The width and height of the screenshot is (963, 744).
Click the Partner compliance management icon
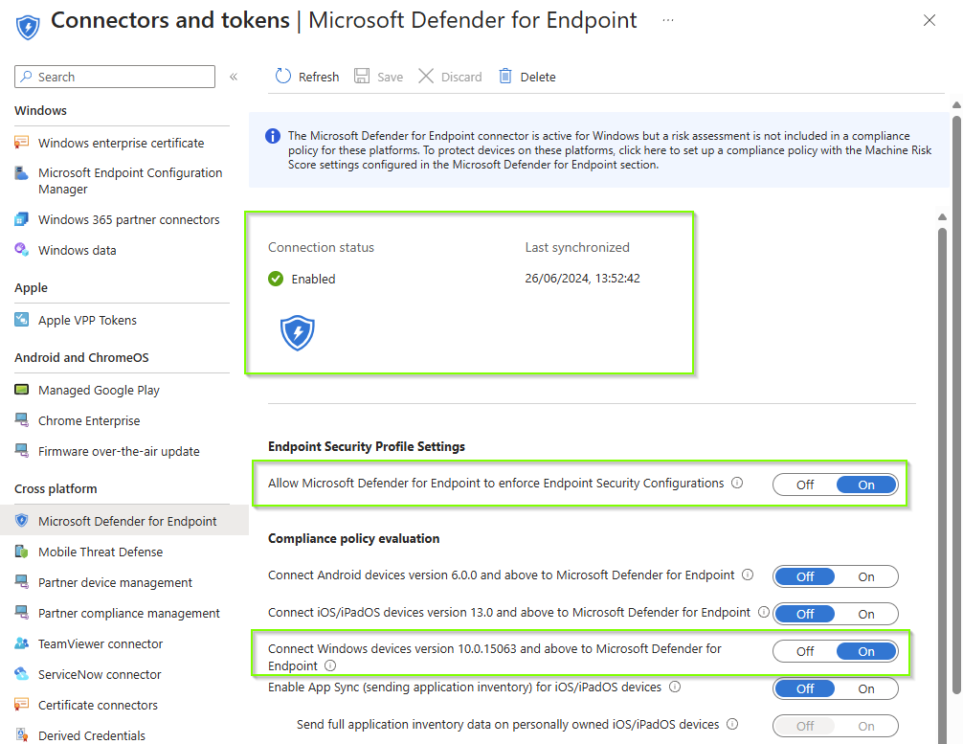[21, 613]
